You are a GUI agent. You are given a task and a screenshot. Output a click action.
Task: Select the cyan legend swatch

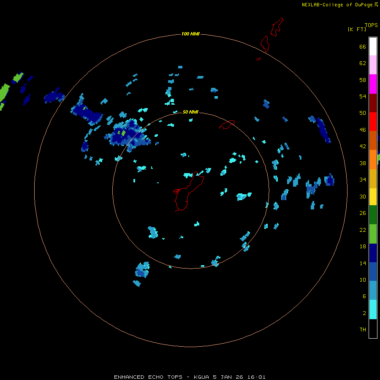(x=373, y=309)
